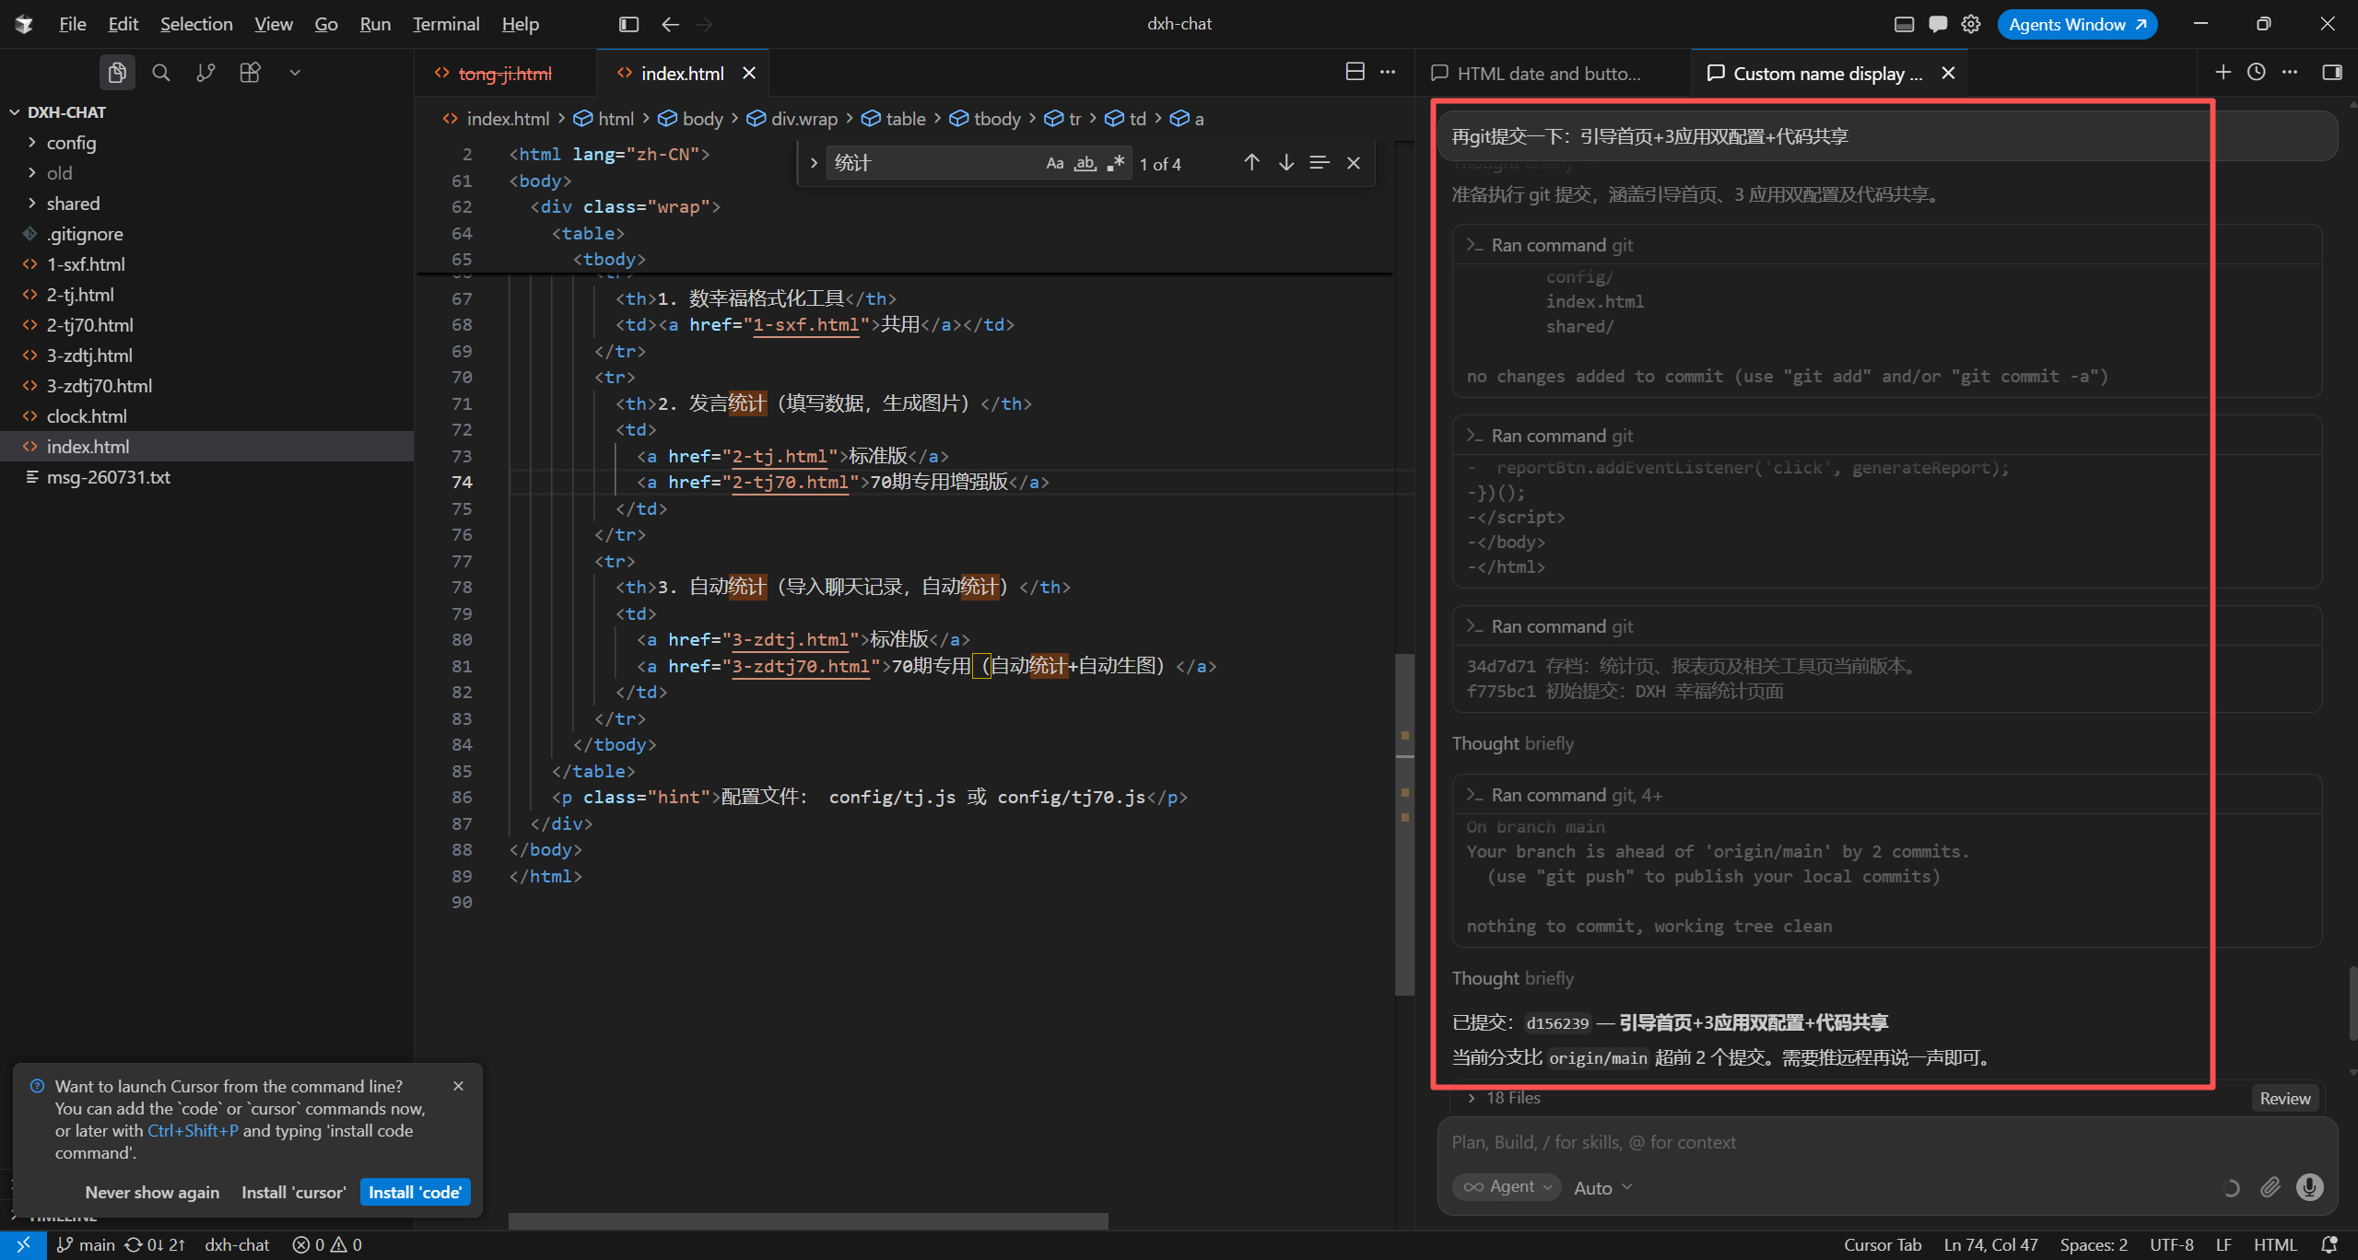Toggle Find in Selection icon
This screenshot has height=1260, width=2358.
pos(1320,163)
